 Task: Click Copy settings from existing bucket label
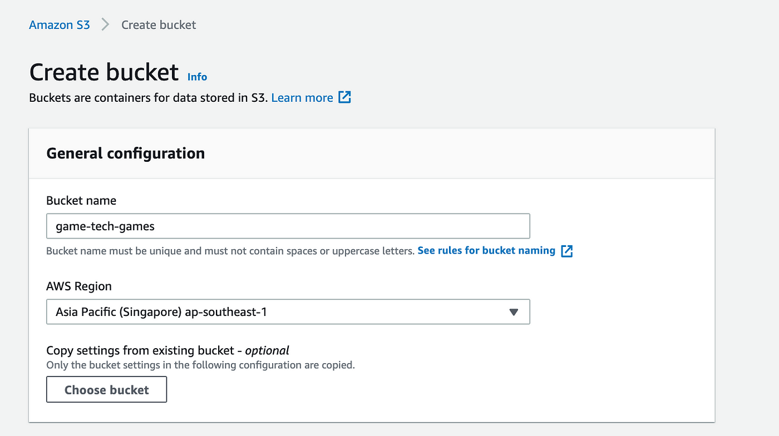(168, 350)
